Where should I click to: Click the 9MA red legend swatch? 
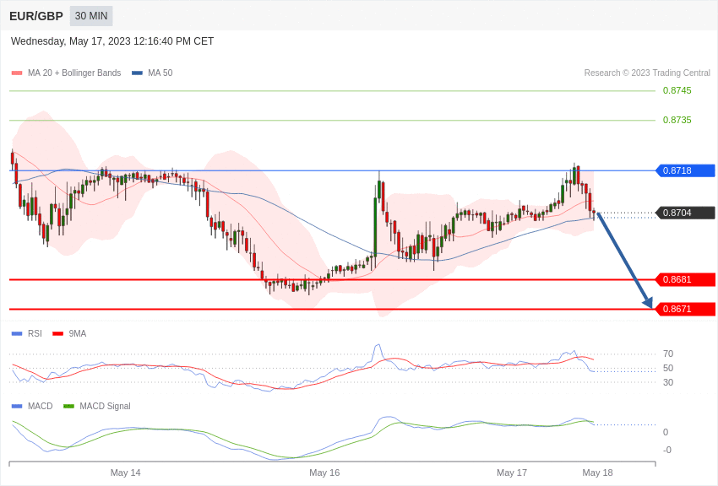pos(58,334)
